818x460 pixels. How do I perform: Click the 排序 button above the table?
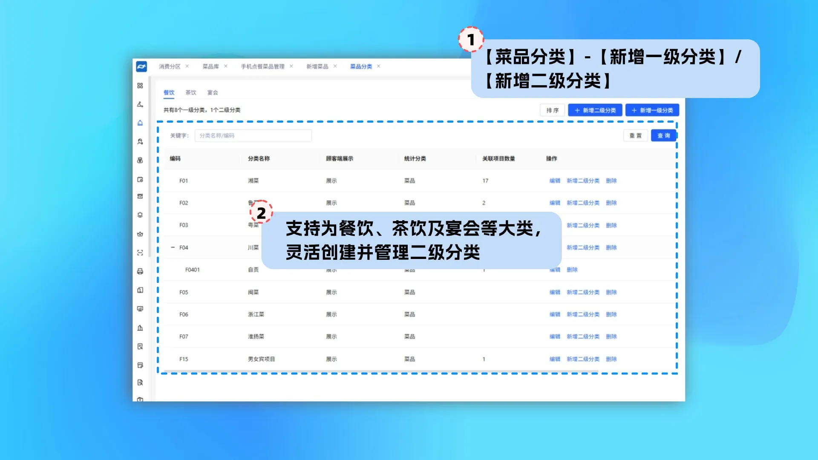pyautogui.click(x=552, y=110)
